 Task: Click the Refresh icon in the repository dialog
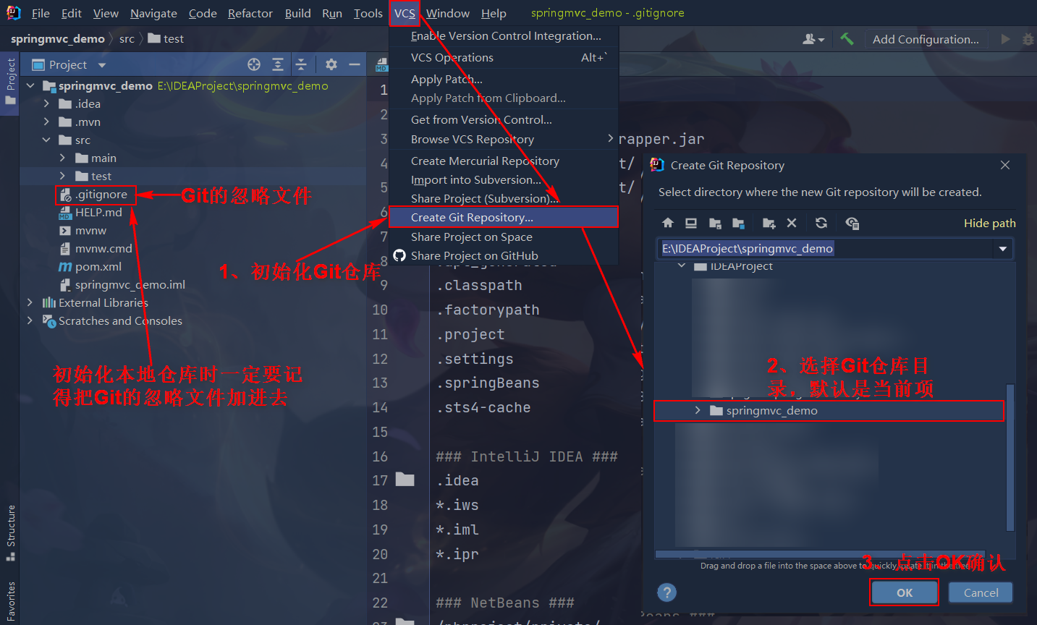point(821,223)
